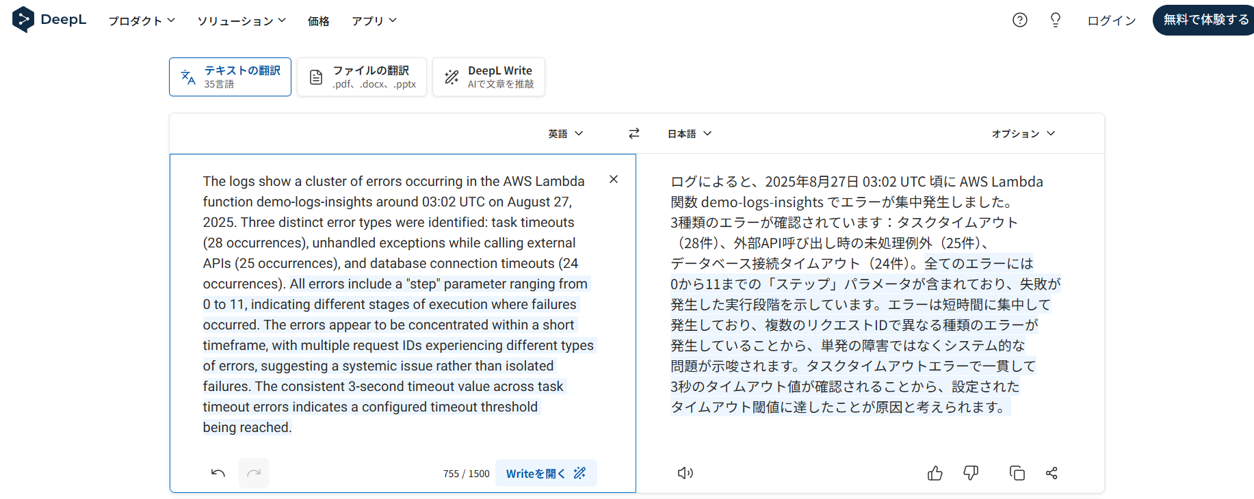Screen dimensions: 1254x499
Task: Clear the source text with X
Action: coord(613,179)
